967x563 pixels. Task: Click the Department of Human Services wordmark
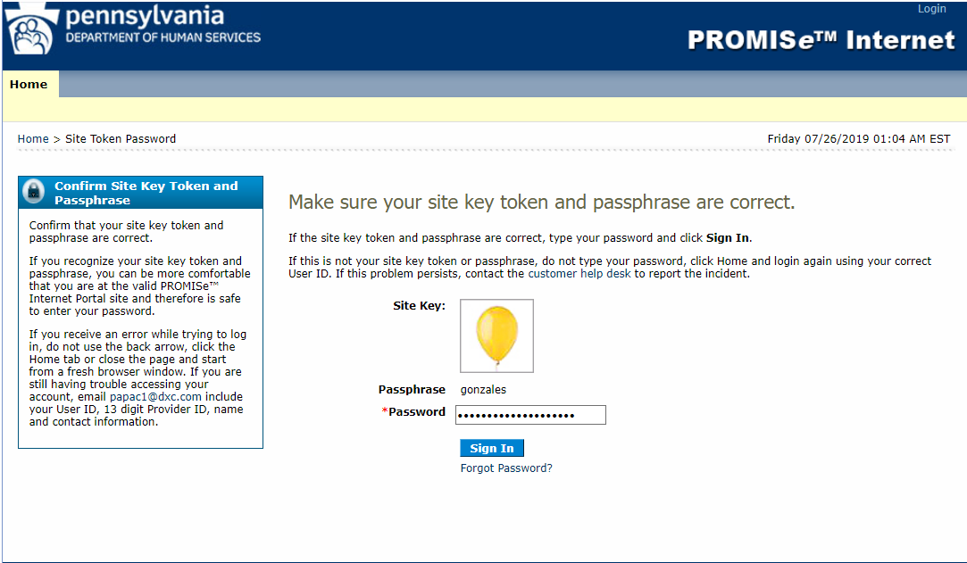[163, 38]
